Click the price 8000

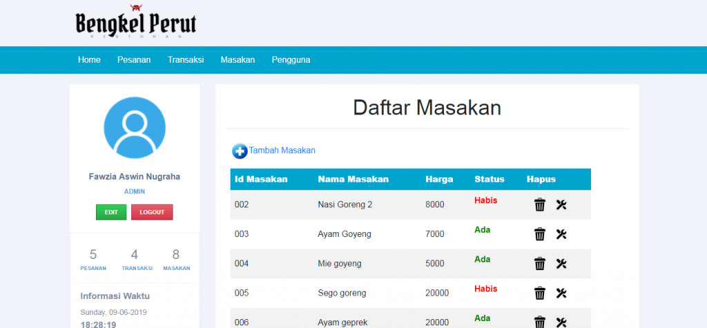pos(435,205)
